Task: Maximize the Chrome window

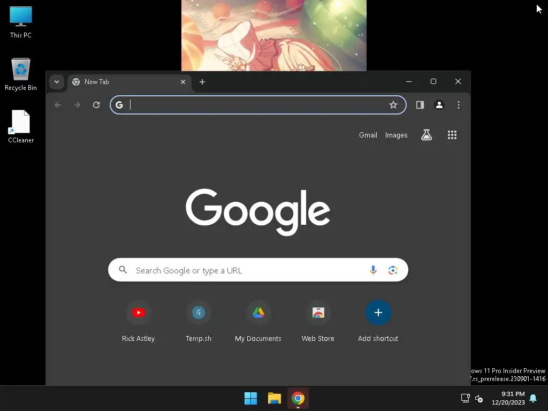Action: click(x=433, y=81)
